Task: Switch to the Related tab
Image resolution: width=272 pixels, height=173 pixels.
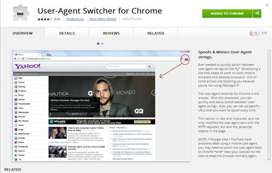Action: pos(156,33)
